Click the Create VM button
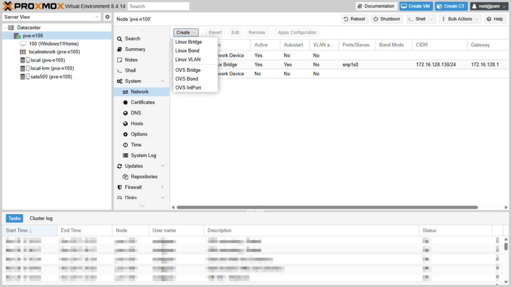Viewport: 511px width, 287px height. click(415, 6)
